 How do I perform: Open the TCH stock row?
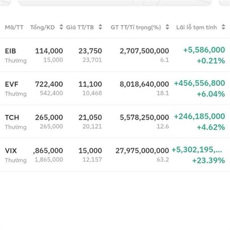pyautogui.click(x=115, y=122)
